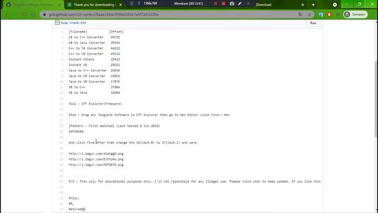The width and height of the screenshot is (378, 213).
Task: Click the third imgur.com URL on line 25
Action: [96, 165]
